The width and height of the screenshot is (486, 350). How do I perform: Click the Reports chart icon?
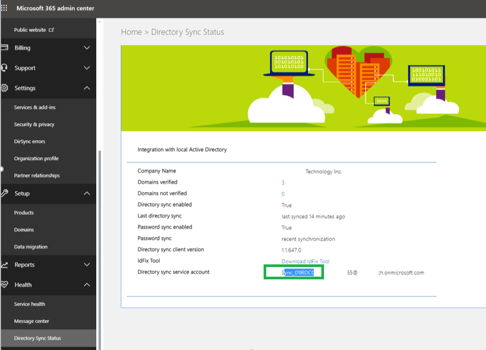point(4,265)
